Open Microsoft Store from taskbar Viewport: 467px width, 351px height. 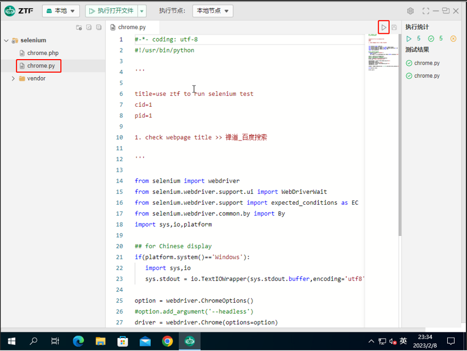[x=122, y=341]
